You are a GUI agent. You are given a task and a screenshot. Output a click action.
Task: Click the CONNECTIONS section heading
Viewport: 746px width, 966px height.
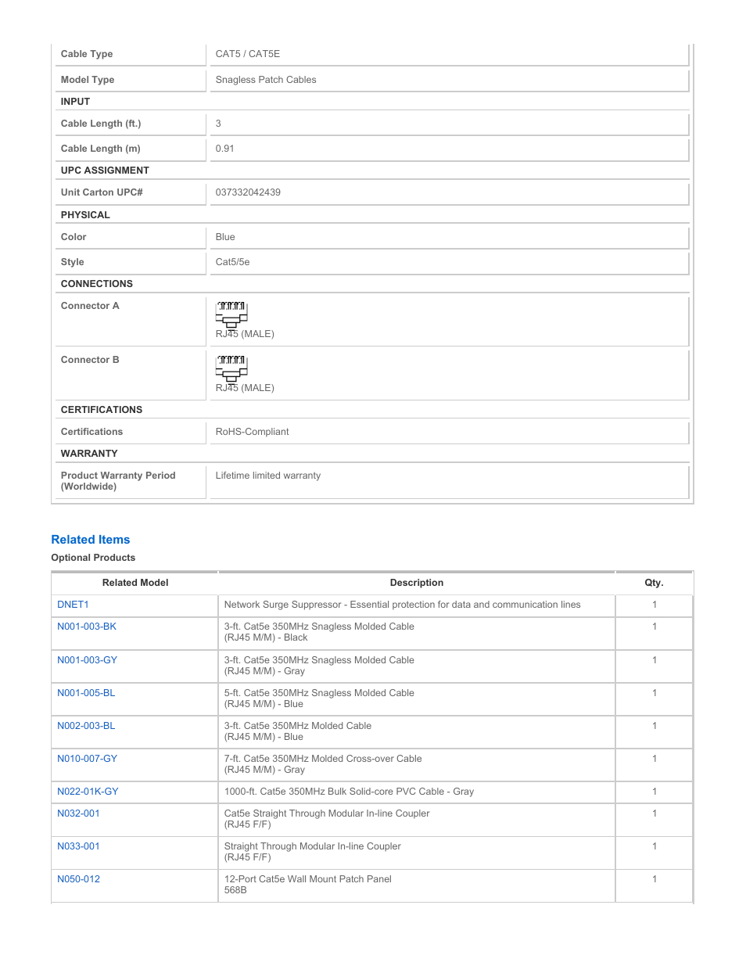[97, 284]
